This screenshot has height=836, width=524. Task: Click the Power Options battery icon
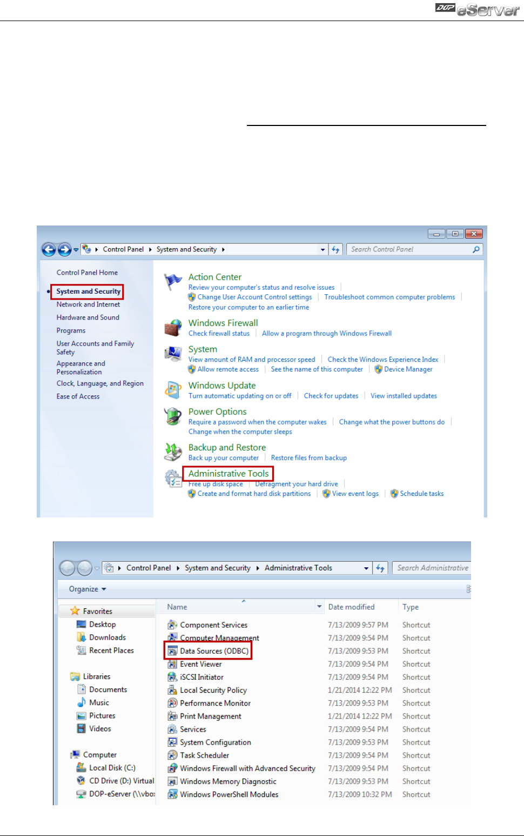tap(173, 416)
